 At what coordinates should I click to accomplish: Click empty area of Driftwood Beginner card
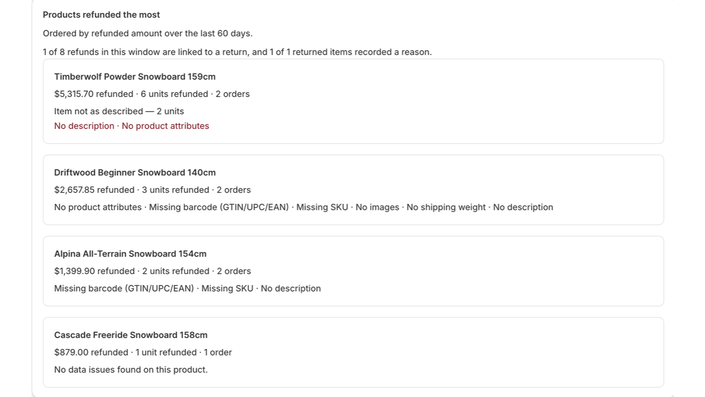(x=441, y=181)
